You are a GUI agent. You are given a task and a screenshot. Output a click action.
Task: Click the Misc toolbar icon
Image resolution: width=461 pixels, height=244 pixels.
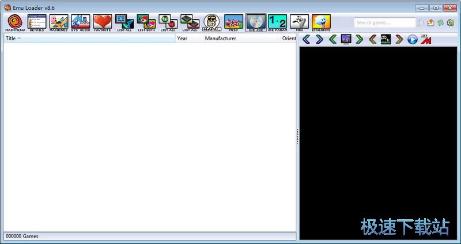233,22
